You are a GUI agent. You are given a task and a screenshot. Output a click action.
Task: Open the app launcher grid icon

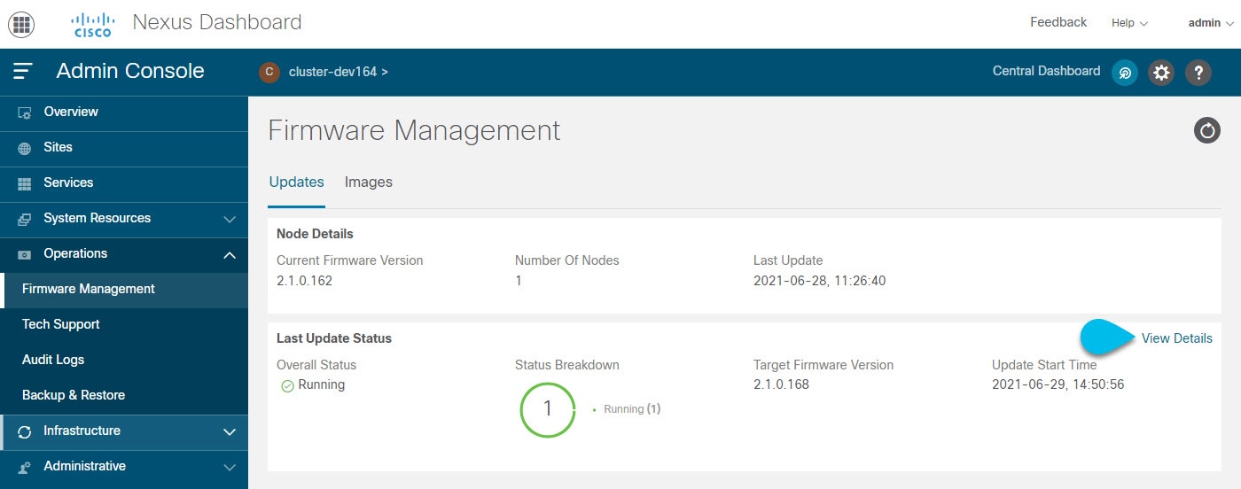(x=21, y=24)
